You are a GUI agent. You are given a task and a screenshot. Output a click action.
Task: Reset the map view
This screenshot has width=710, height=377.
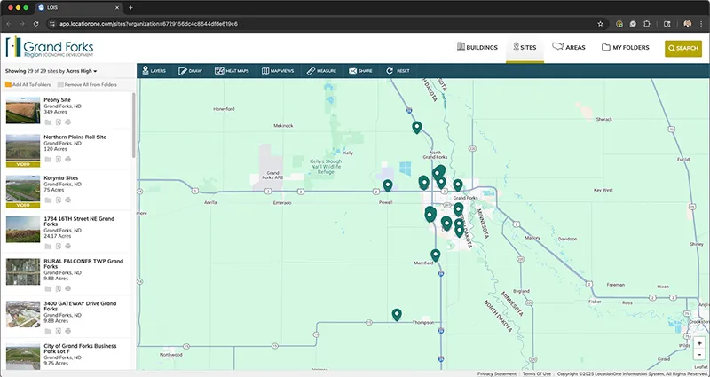(398, 70)
